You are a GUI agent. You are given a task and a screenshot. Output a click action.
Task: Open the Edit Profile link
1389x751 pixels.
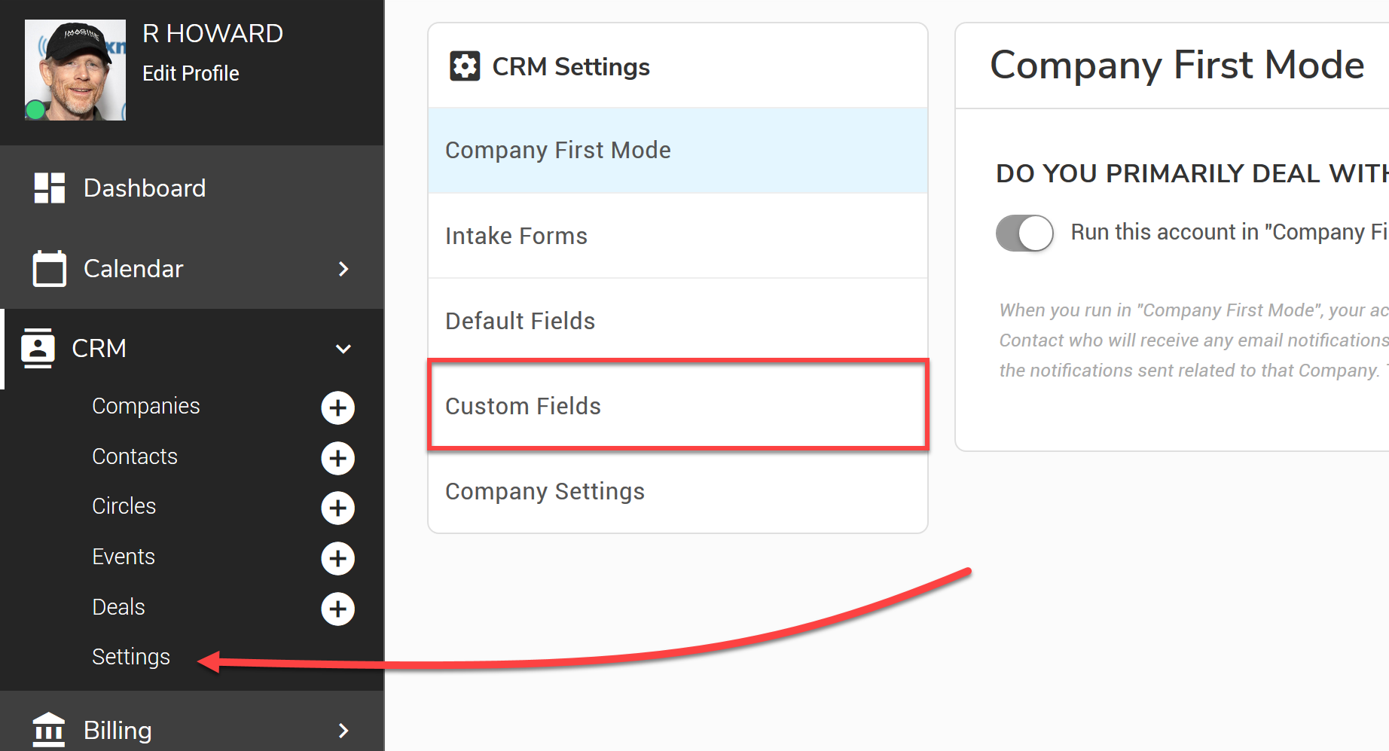point(191,73)
